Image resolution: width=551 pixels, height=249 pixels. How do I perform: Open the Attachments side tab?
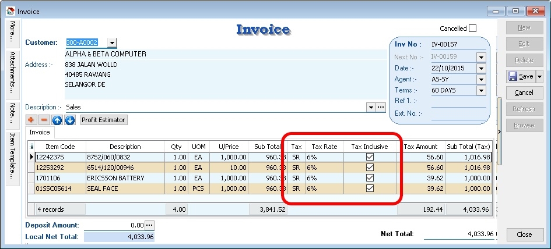(x=12, y=73)
